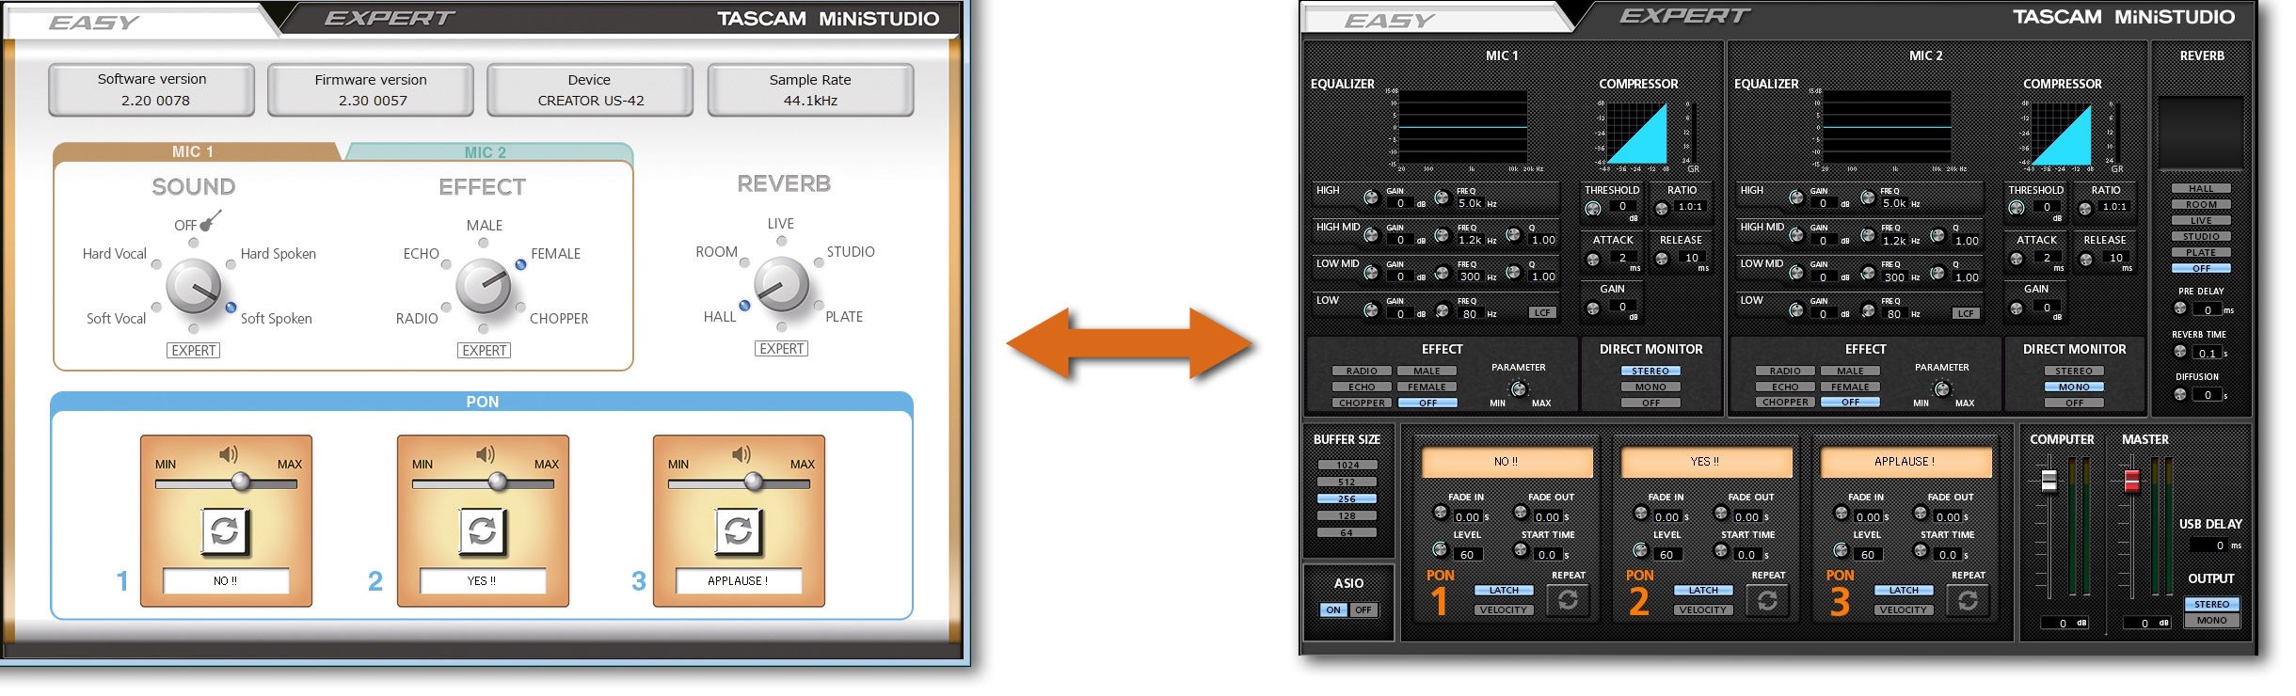The height and width of the screenshot is (696, 2296).
Task: Click the PON 1 repeat icon in Easy view
Action: click(225, 531)
